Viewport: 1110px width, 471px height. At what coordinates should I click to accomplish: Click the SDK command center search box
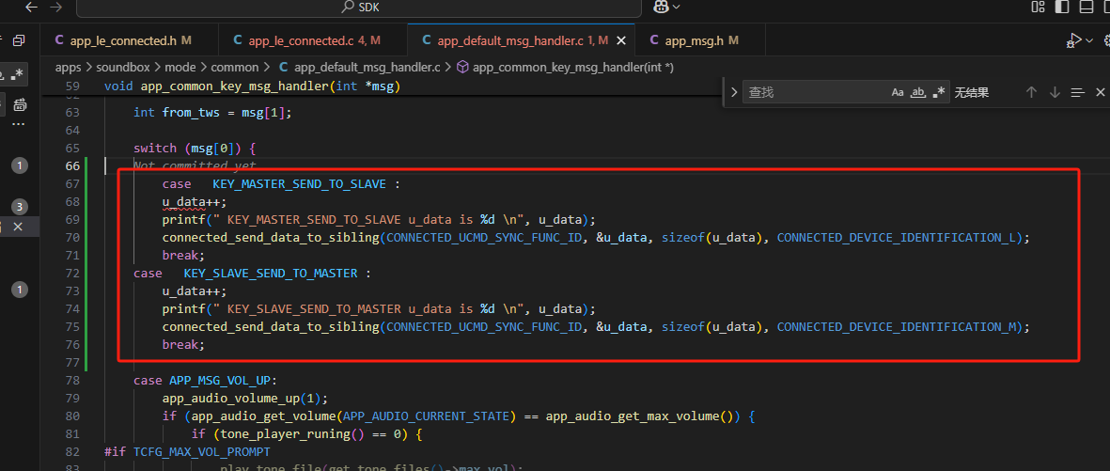(359, 8)
